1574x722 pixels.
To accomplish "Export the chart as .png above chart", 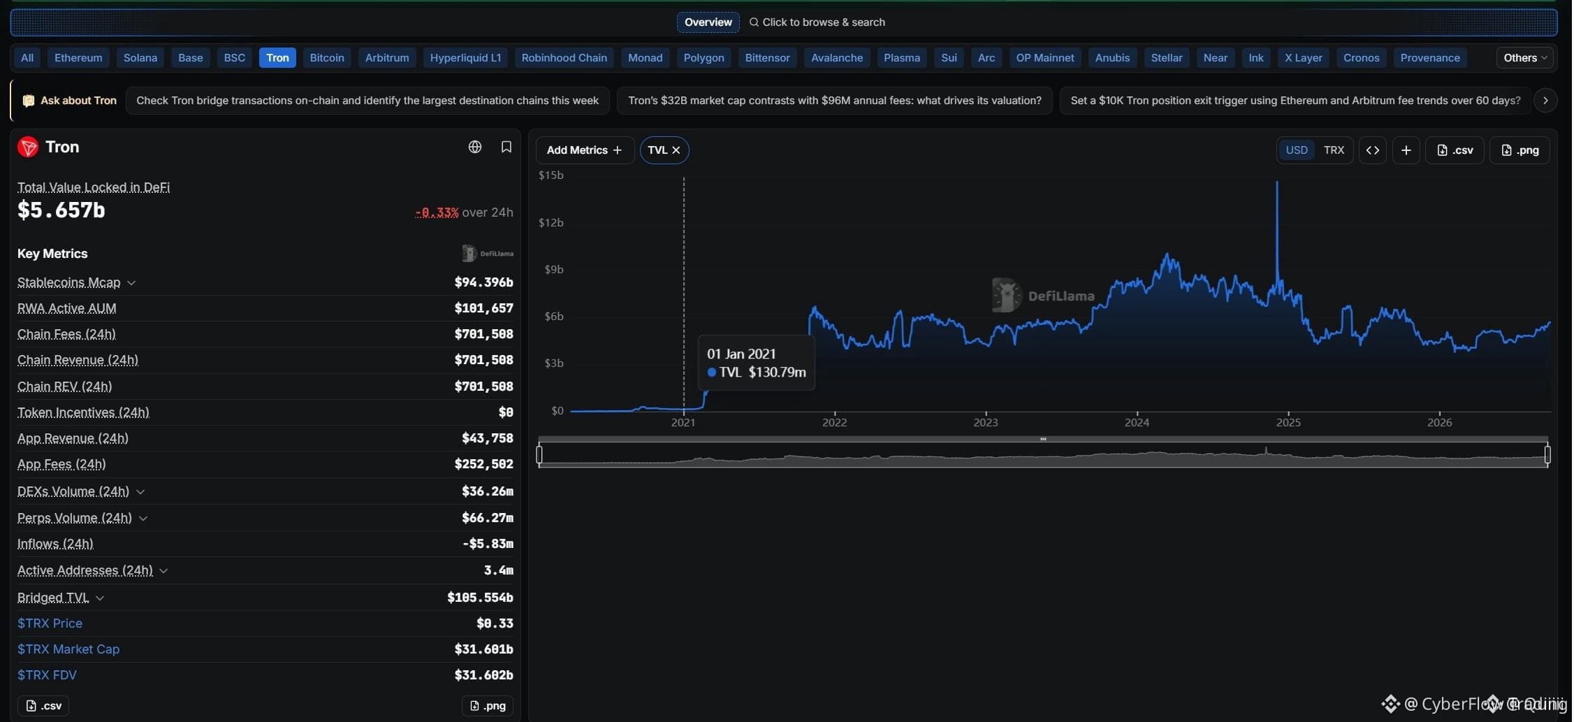I will coord(1521,150).
